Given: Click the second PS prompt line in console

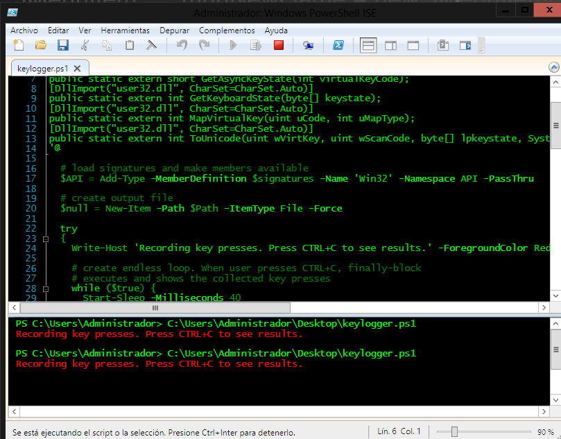Looking at the screenshot, I should point(216,354).
